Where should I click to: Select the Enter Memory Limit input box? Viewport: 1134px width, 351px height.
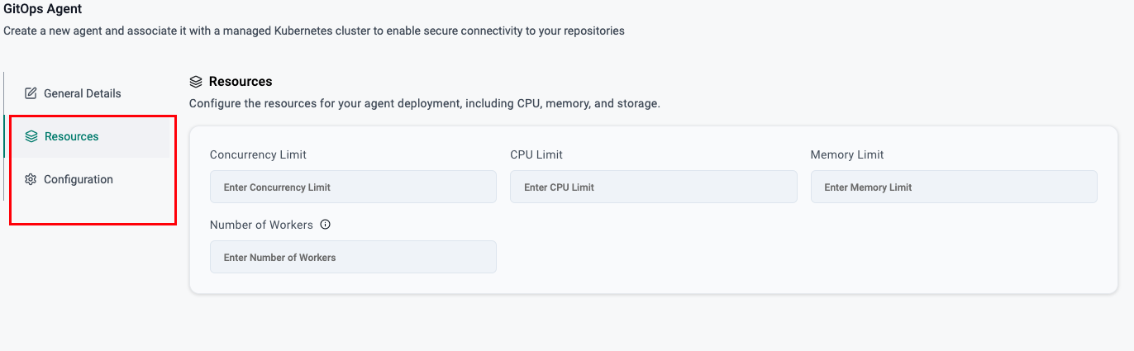(954, 187)
